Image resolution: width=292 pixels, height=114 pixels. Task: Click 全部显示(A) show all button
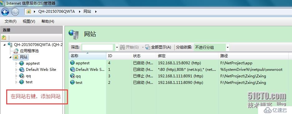[x=158, y=47]
